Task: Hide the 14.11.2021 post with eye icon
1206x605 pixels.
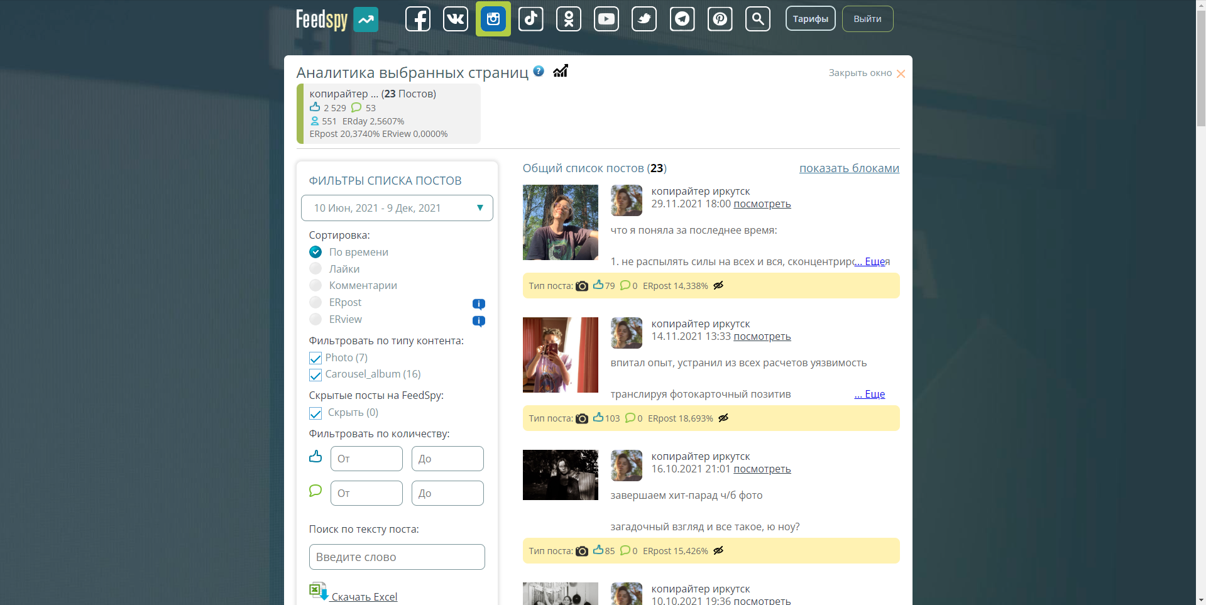Action: pos(723,418)
